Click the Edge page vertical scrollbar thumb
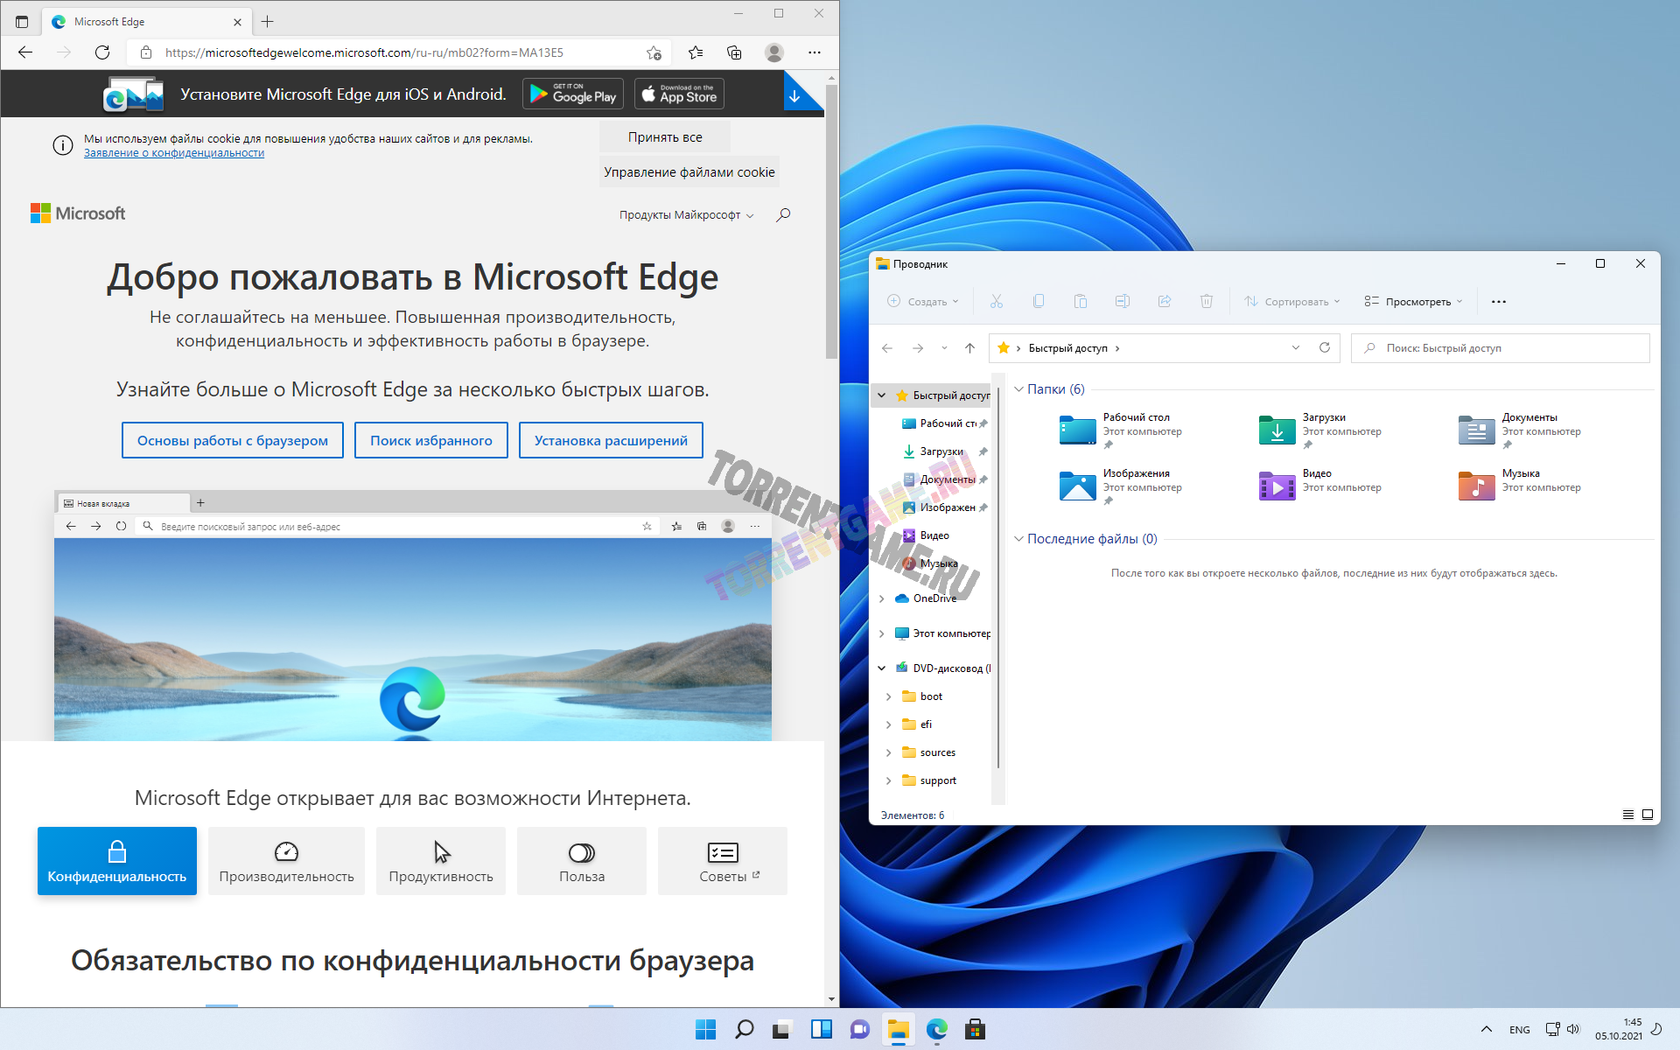1680x1050 pixels. (x=831, y=219)
